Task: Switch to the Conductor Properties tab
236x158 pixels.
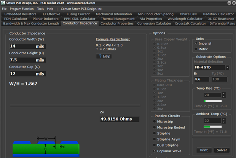Action: pyautogui.click(x=117, y=23)
